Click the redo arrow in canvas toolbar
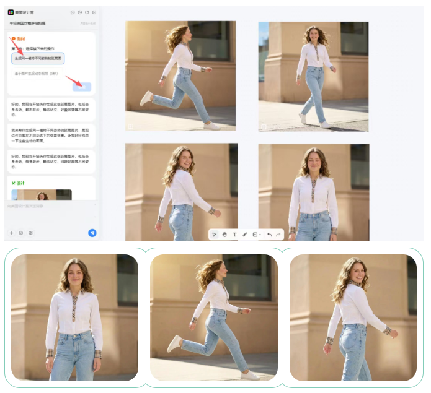Viewport: 431px width, 393px height. pyautogui.click(x=278, y=235)
